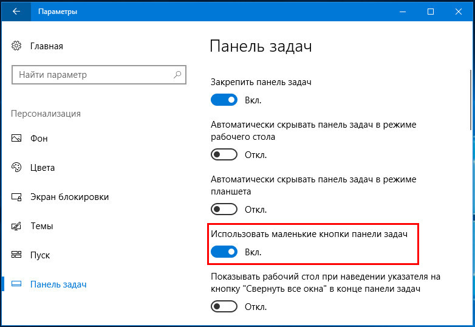Toggle show desktop on hover switch
The width and height of the screenshot is (475, 327).
224,306
